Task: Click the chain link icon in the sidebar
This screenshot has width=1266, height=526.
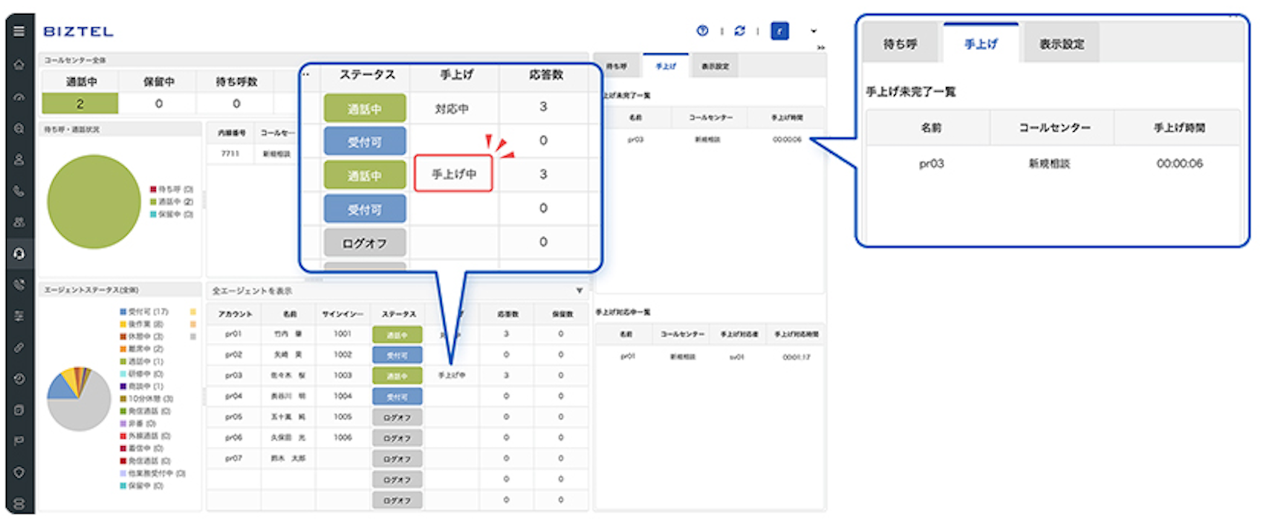Action: [x=19, y=348]
